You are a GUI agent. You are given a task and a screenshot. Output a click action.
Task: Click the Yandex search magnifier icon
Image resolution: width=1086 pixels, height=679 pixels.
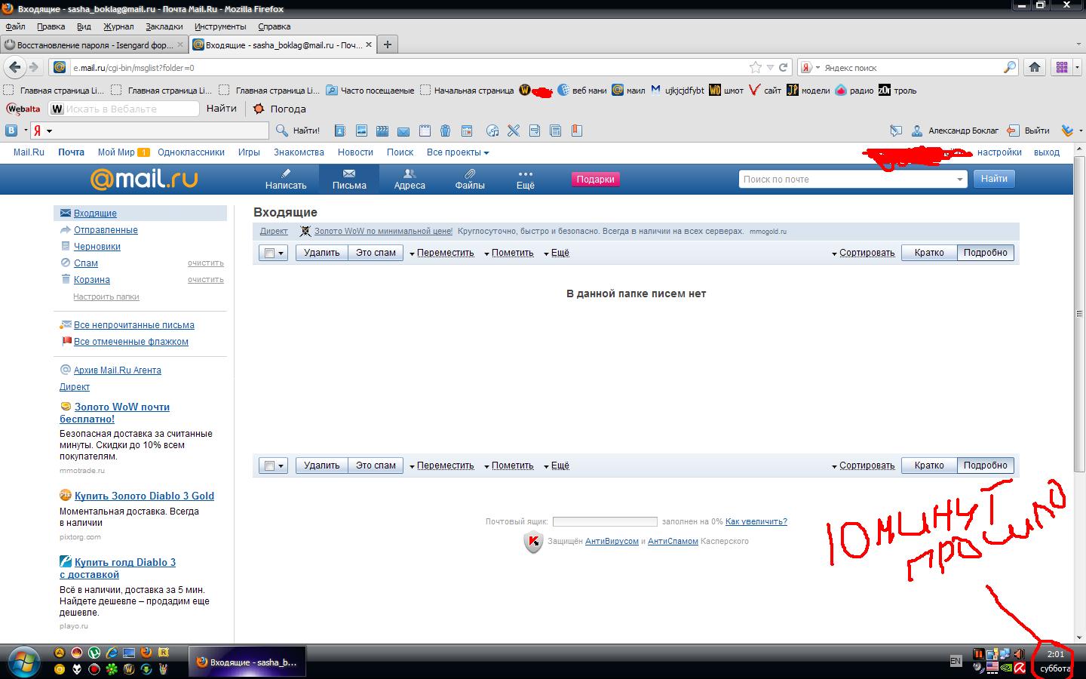click(1010, 67)
